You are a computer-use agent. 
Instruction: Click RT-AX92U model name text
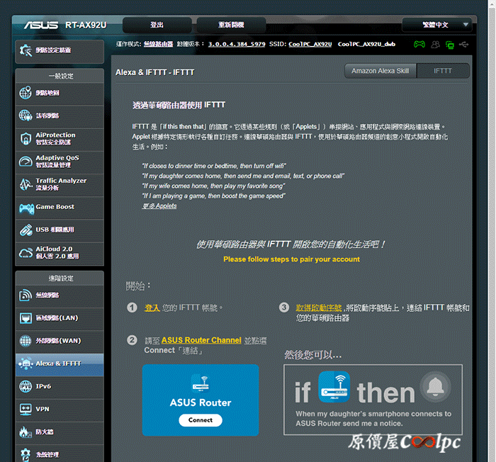tap(86, 25)
